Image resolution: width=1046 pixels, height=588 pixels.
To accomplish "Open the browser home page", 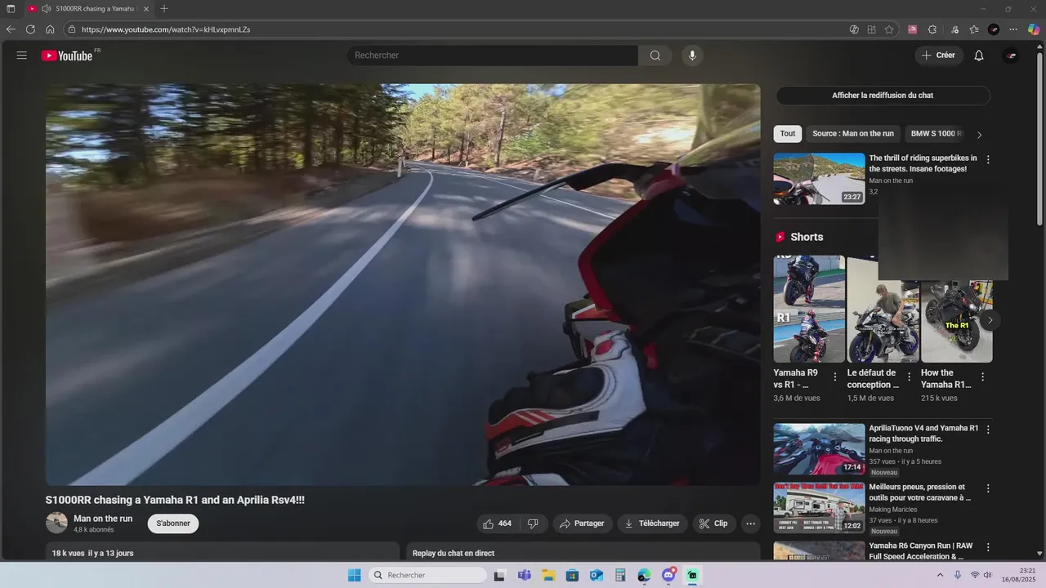I will pos(50,29).
